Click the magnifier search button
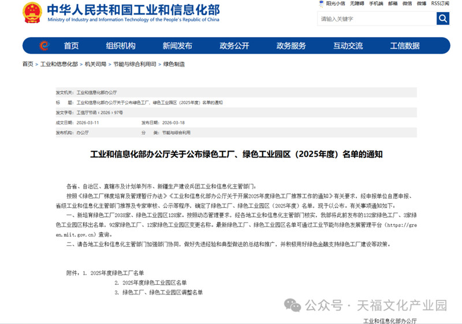Image resolution: width=462 pixels, height=324 pixels. click(x=443, y=19)
